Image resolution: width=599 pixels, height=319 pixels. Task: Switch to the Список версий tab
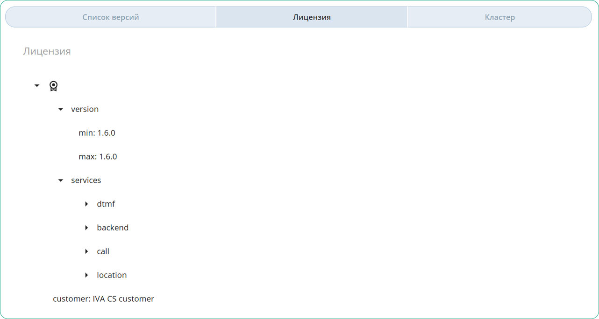point(111,17)
